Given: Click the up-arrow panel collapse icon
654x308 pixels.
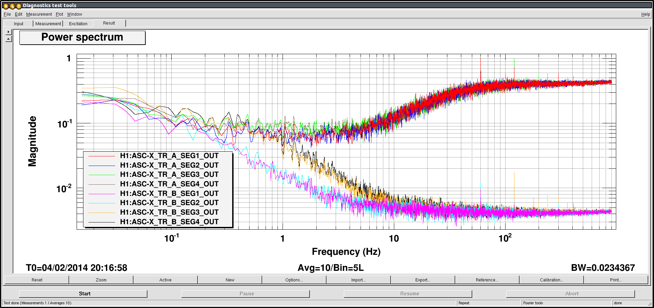Looking at the screenshot, I should (x=9, y=39).
